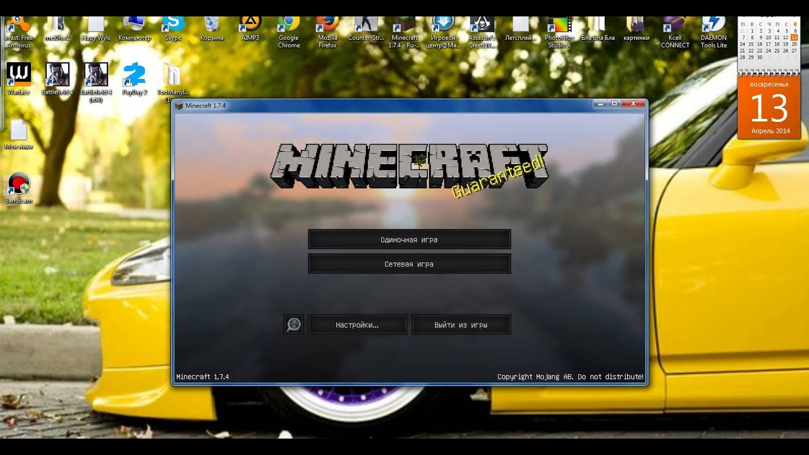Select the DAEMON Tools Lite shortcut

[x=714, y=33]
